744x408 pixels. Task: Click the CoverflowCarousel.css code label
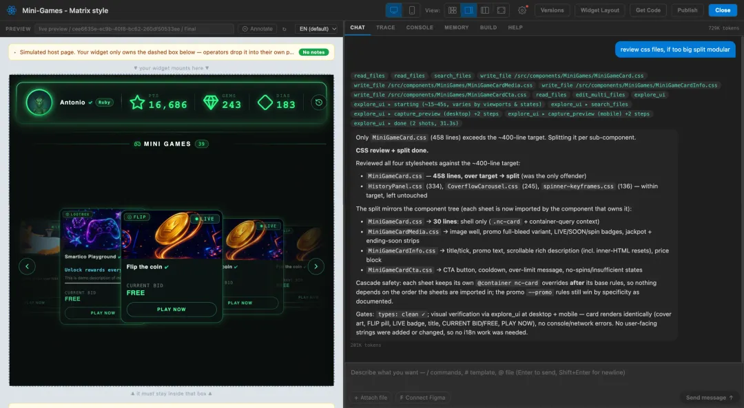tap(482, 186)
